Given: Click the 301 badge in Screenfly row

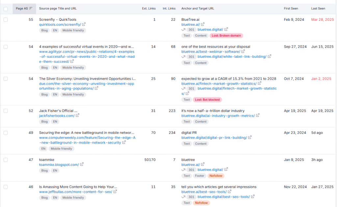Looking at the screenshot, I should point(191,30).
